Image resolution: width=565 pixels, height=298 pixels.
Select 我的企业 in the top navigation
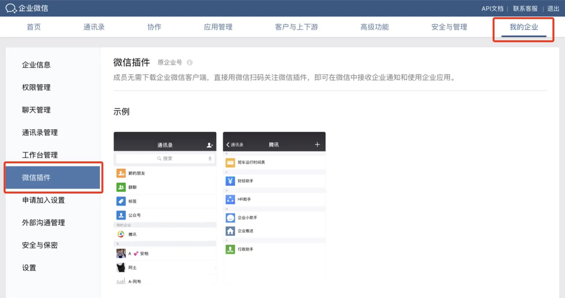[524, 27]
